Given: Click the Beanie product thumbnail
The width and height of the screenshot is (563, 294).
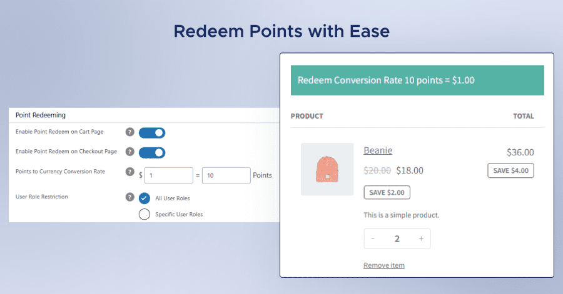Looking at the screenshot, I should tap(327, 169).
